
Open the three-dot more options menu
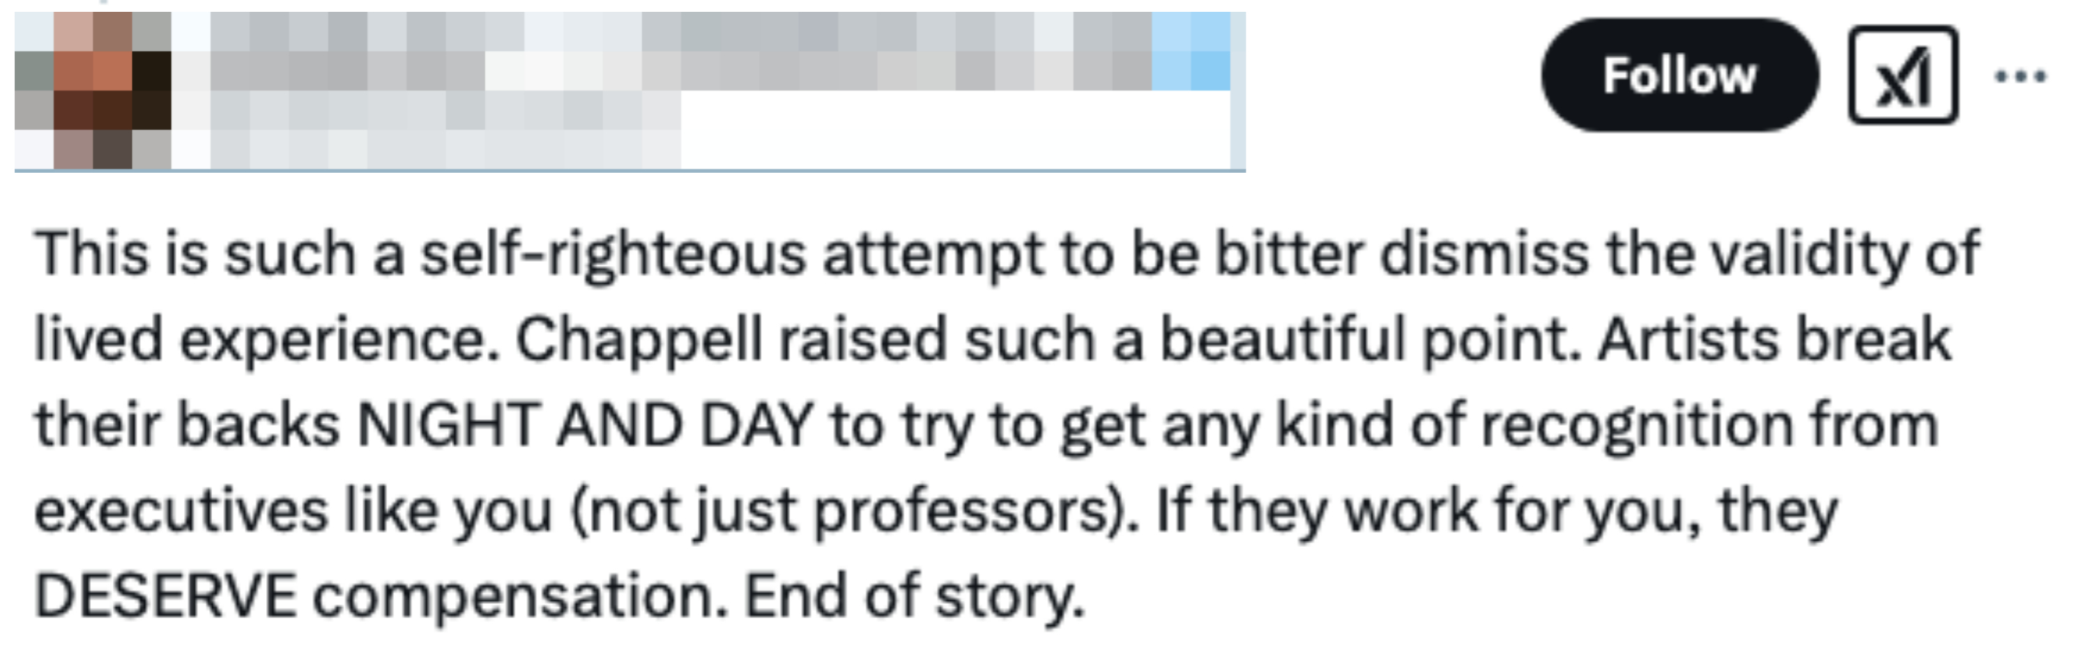tap(2020, 77)
